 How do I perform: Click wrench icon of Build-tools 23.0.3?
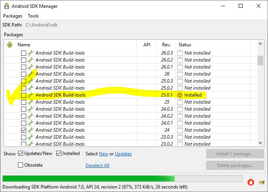point(30,137)
